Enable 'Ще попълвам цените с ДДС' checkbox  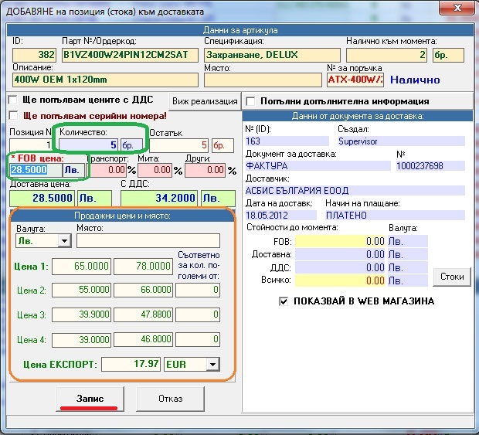pos(13,100)
